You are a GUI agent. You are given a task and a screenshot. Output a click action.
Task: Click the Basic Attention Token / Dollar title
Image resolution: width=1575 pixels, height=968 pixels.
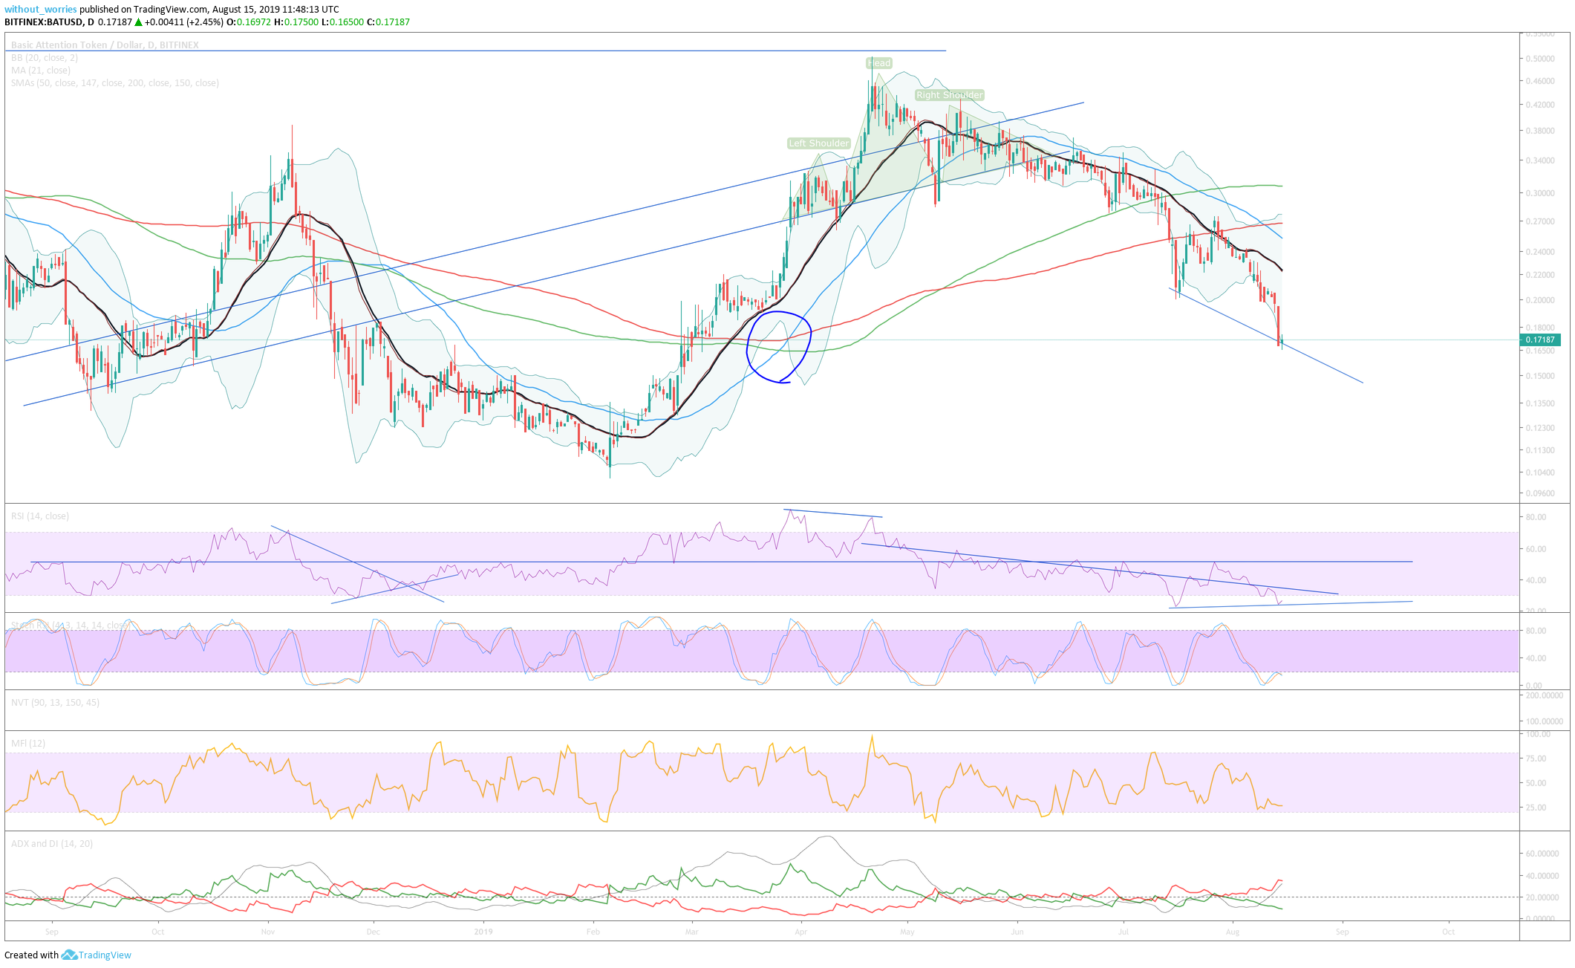tap(105, 45)
